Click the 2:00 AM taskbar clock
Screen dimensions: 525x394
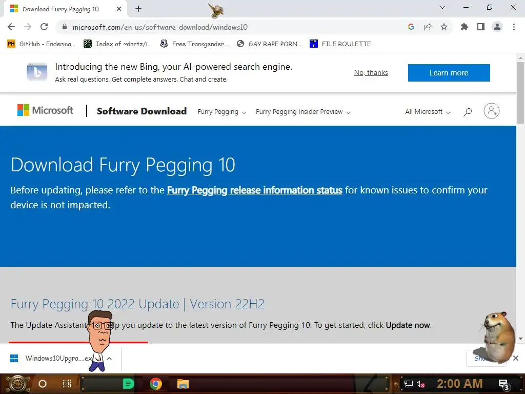click(x=459, y=384)
